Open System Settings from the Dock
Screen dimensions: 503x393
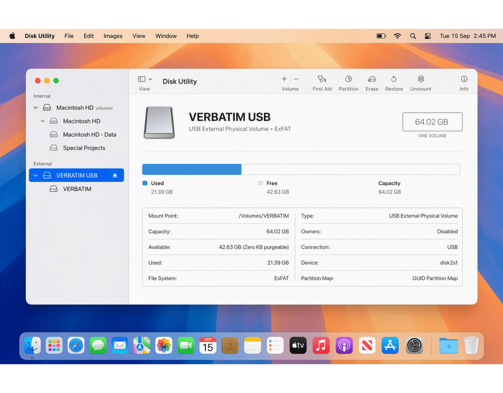[414, 345]
